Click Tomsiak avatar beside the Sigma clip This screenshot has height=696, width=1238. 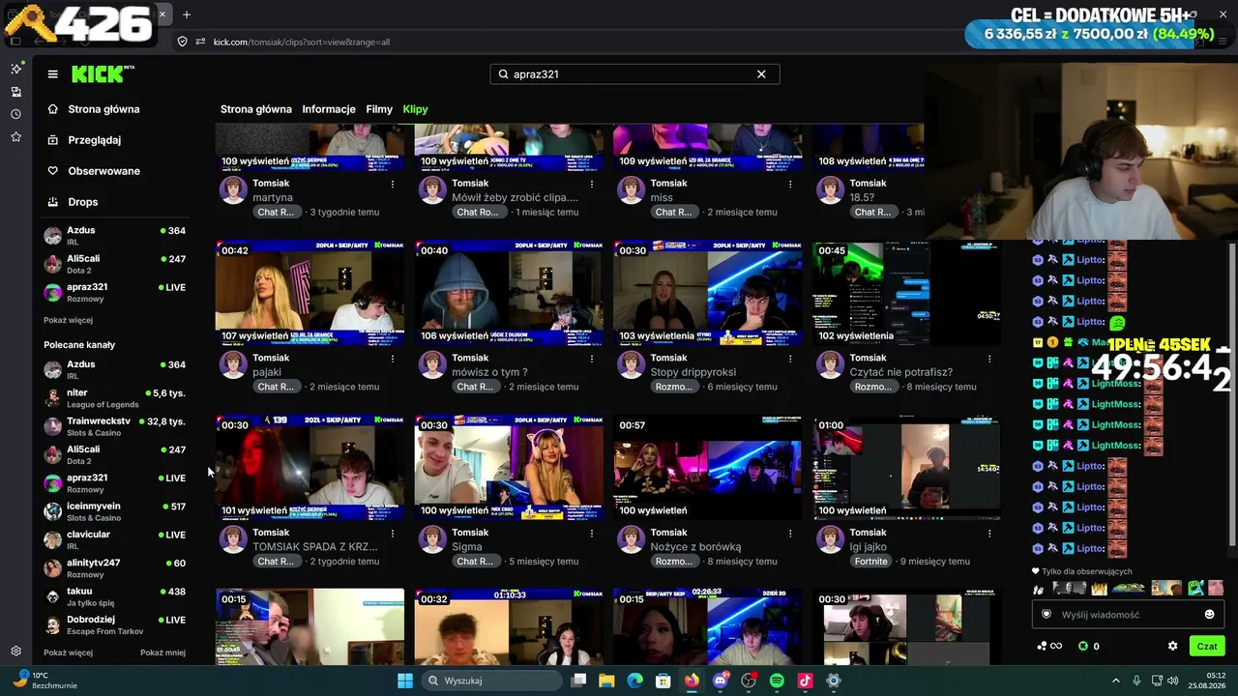[x=432, y=539]
